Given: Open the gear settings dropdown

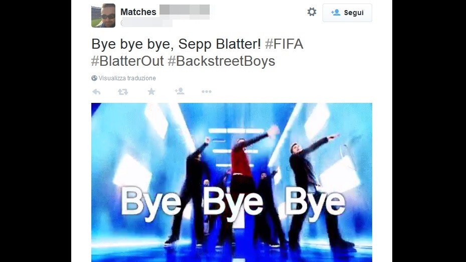Looking at the screenshot, I should (312, 12).
